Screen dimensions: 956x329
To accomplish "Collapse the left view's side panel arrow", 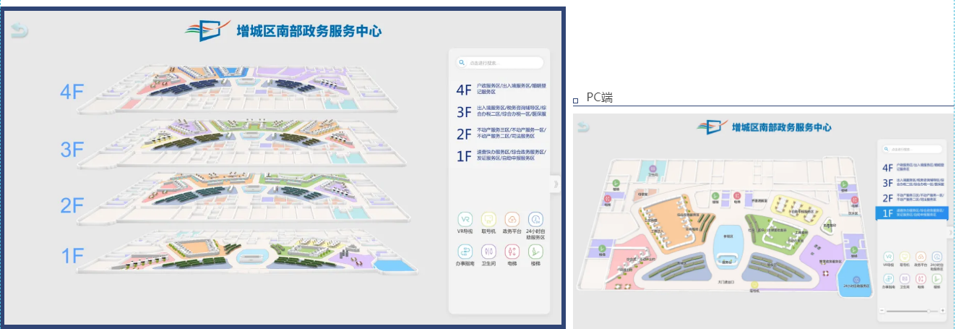I will pos(555,184).
